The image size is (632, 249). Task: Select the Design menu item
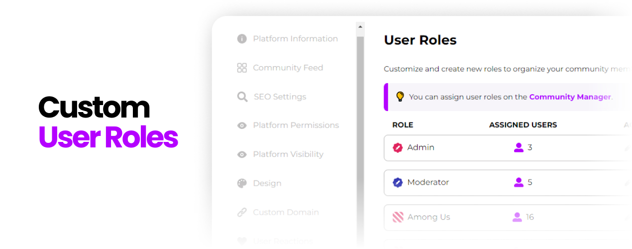(267, 183)
